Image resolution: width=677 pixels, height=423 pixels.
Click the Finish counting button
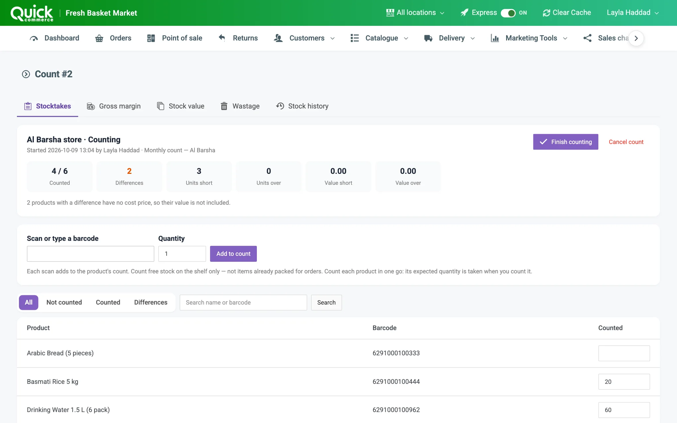click(565, 142)
